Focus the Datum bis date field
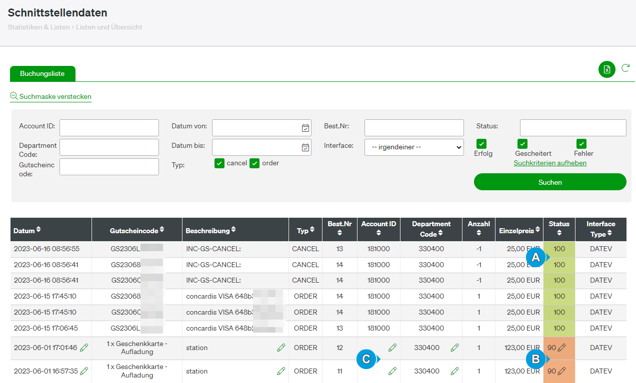636x383 pixels. 261,147
